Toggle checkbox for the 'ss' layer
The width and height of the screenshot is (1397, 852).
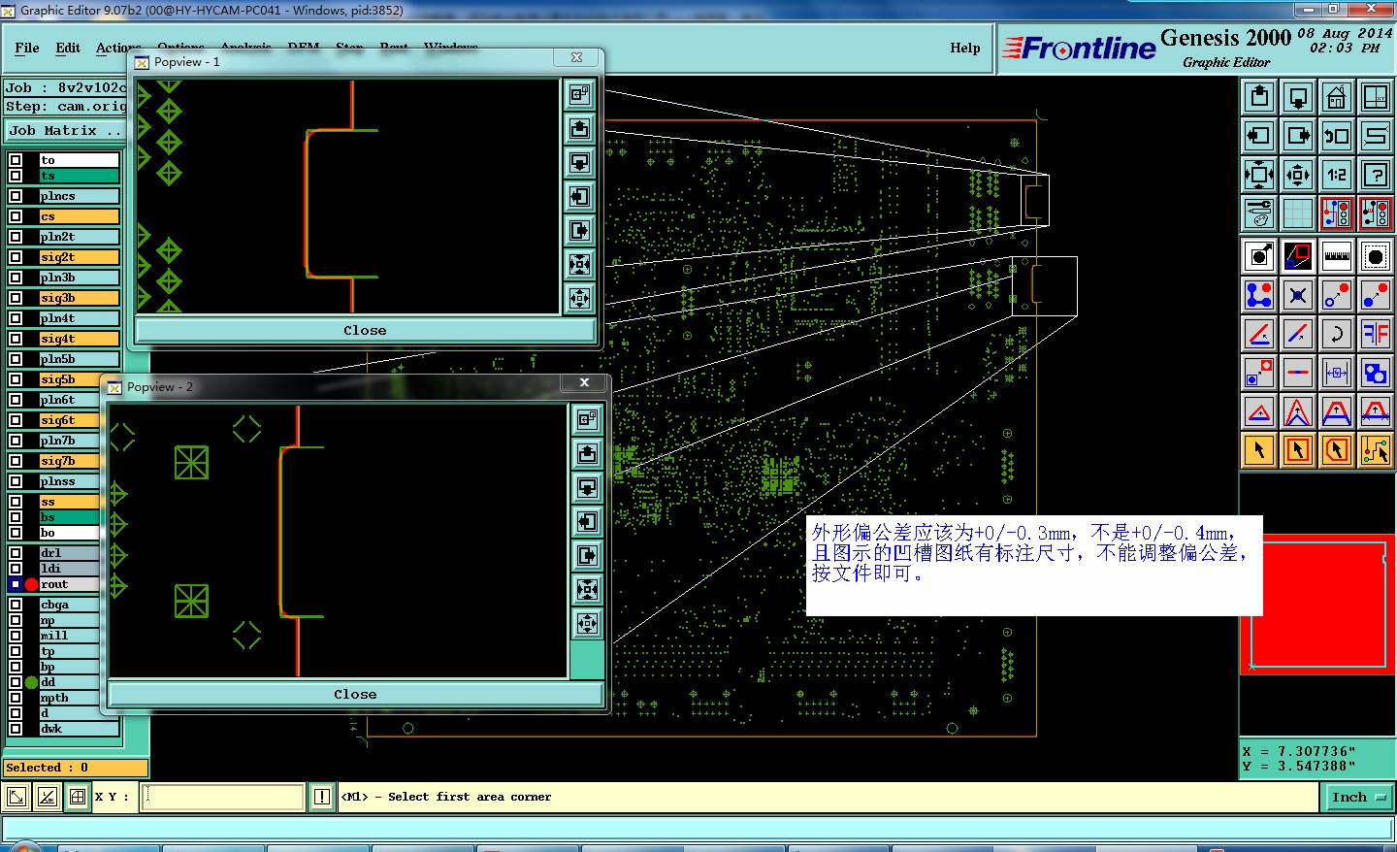(16, 502)
